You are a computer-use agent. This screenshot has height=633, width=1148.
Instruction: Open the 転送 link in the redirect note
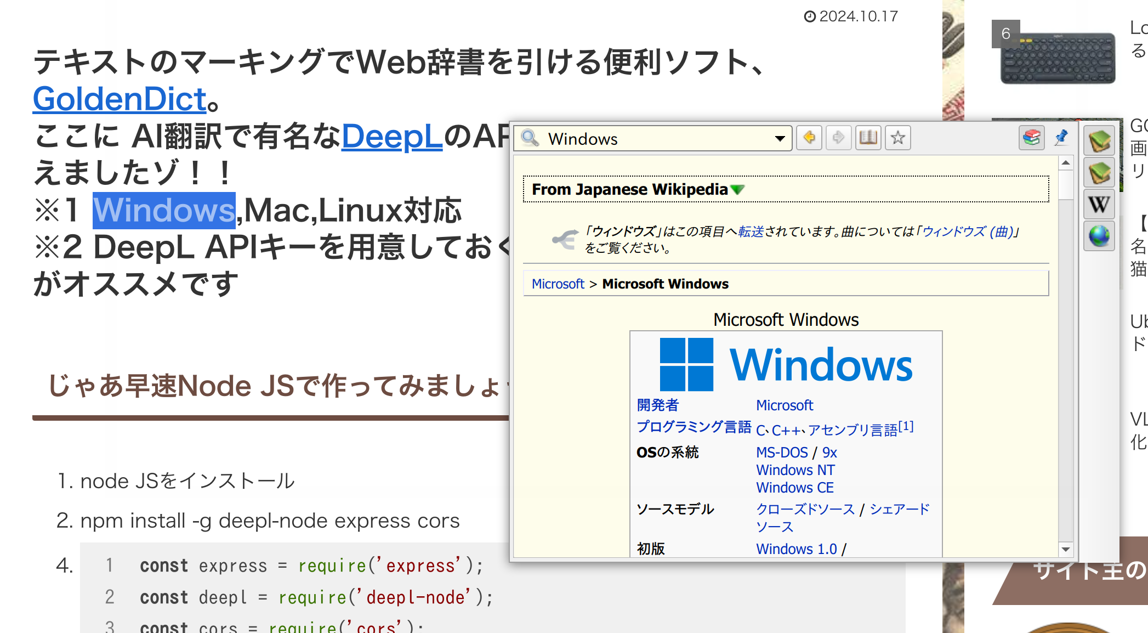[x=751, y=231]
